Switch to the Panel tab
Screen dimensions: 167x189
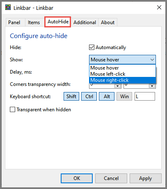(14, 22)
